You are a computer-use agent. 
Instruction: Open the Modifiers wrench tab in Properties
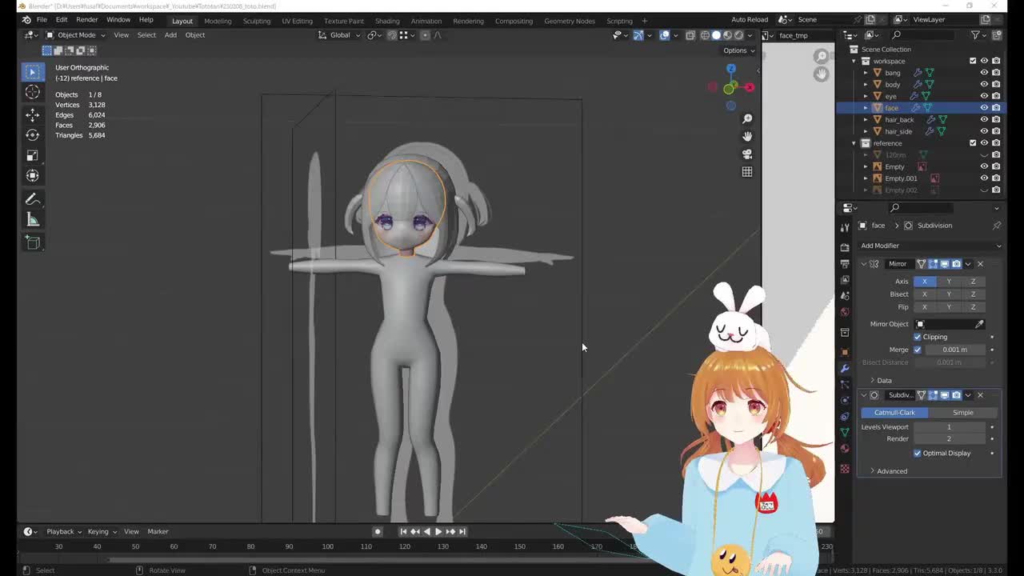point(845,369)
